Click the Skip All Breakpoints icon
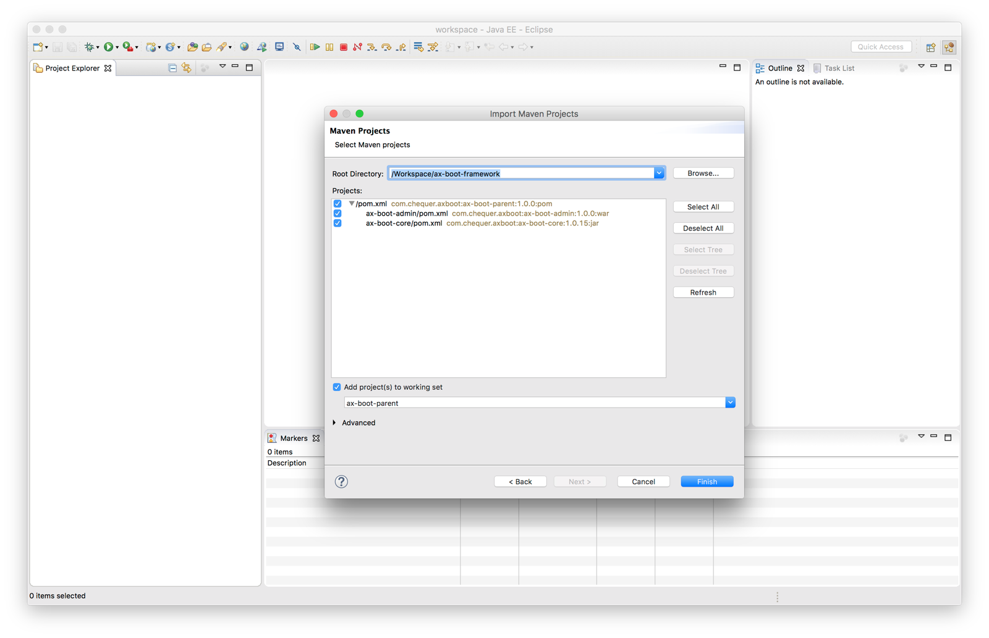 point(297,47)
